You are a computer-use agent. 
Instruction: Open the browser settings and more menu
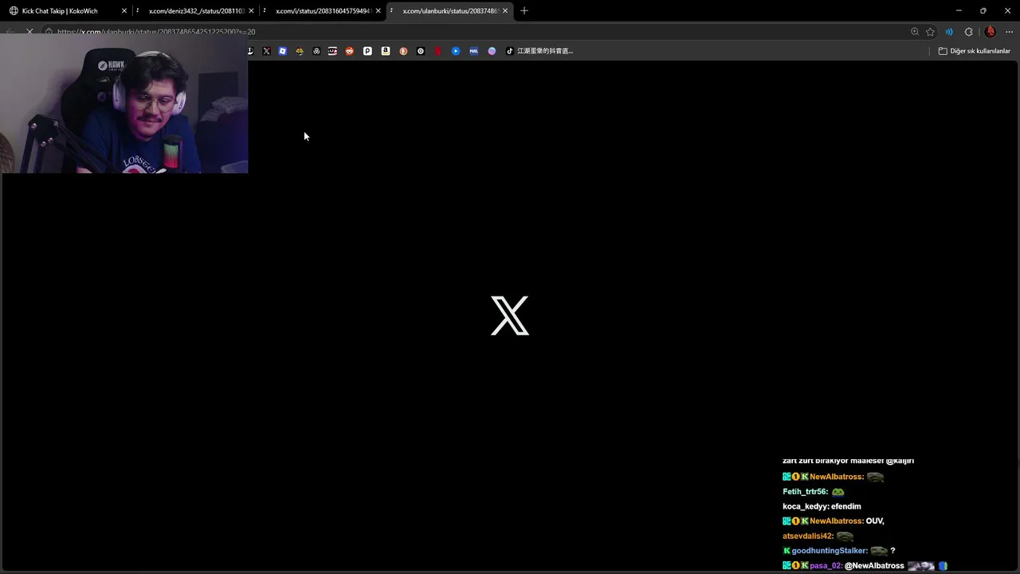click(x=1009, y=32)
